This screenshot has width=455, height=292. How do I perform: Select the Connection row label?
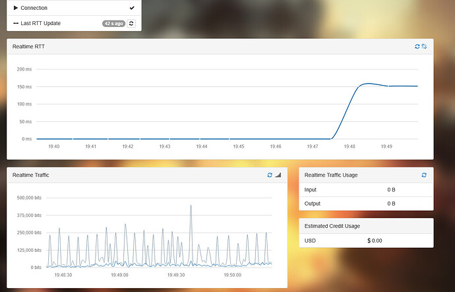[34, 8]
